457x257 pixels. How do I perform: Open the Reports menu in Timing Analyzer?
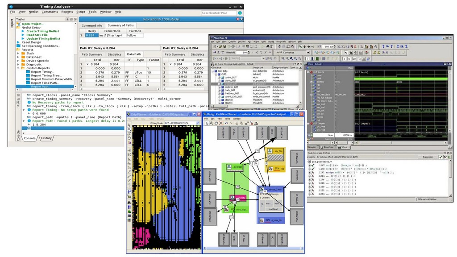point(67,12)
